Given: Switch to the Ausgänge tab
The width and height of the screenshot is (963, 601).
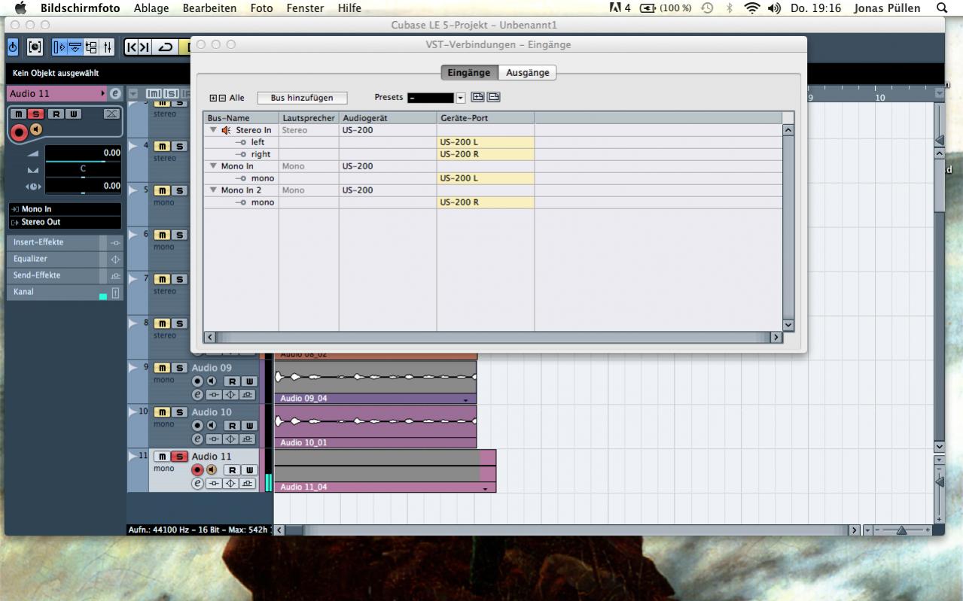Looking at the screenshot, I should pos(527,73).
